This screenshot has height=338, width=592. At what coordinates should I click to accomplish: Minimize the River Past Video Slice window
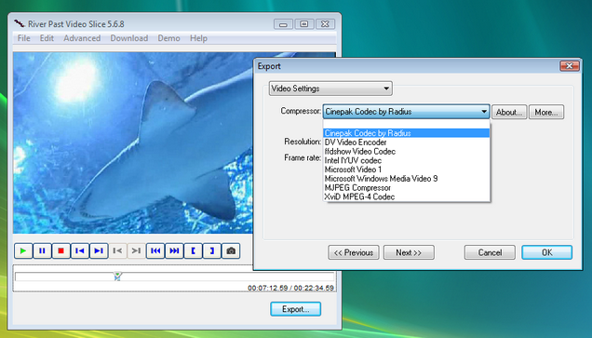click(283, 24)
